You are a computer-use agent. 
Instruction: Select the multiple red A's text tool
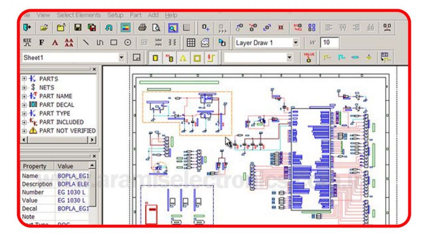tap(69, 43)
